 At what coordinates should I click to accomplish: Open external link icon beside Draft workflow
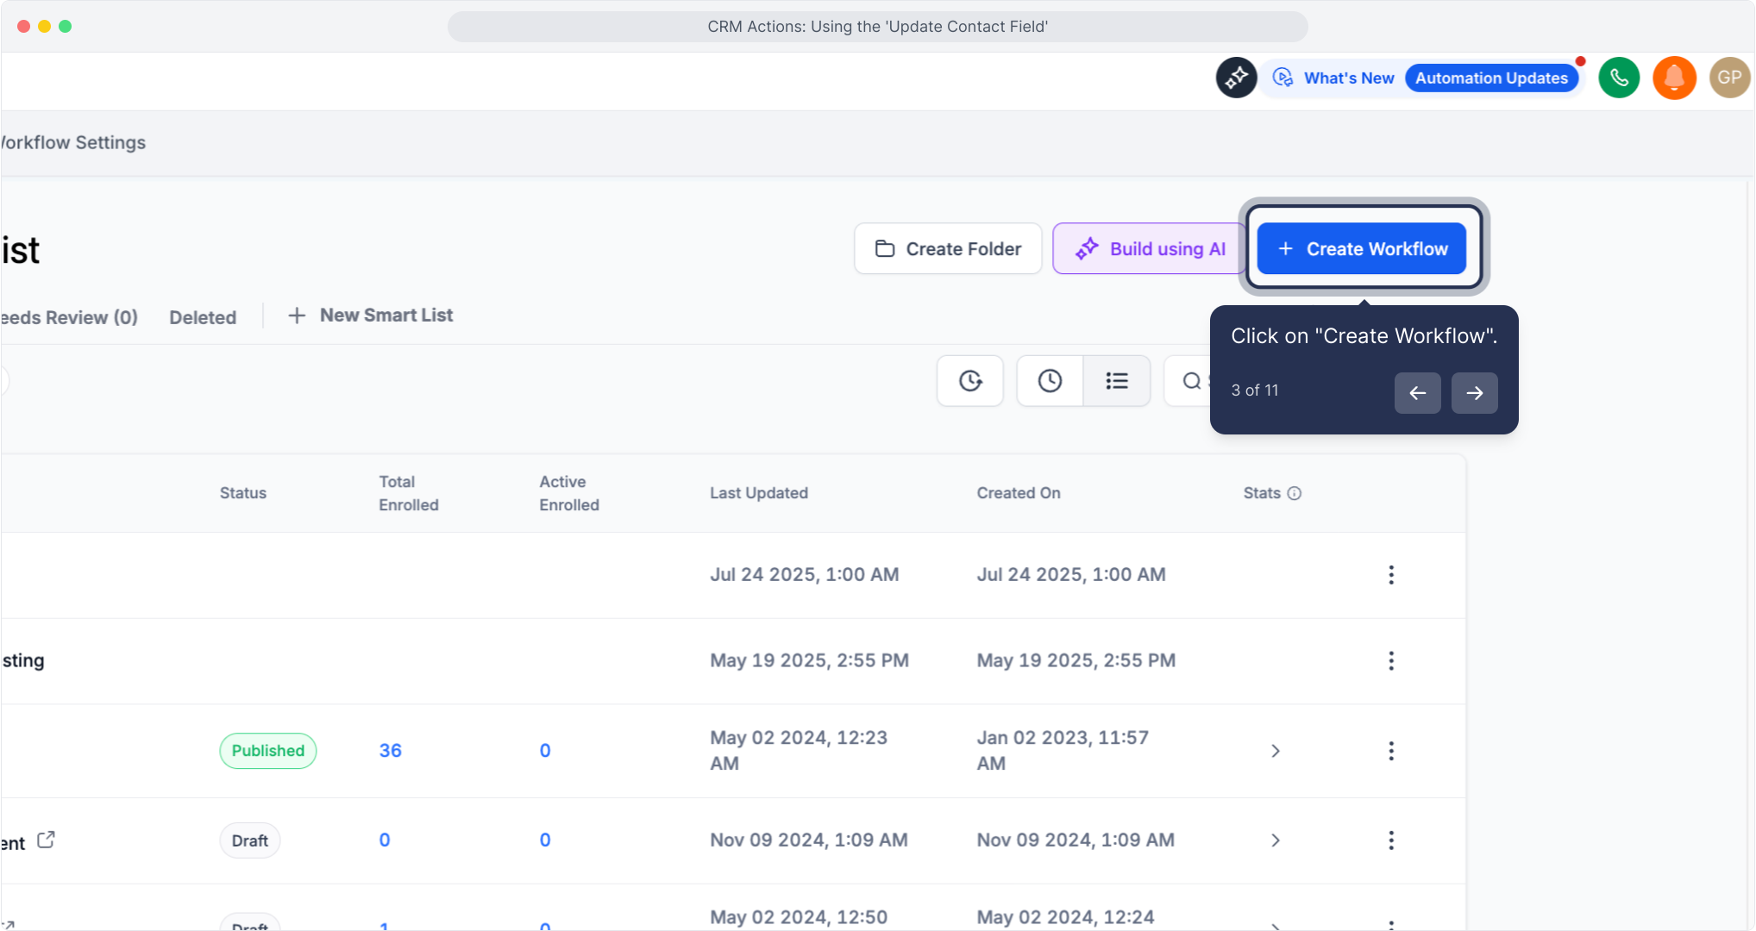click(47, 840)
